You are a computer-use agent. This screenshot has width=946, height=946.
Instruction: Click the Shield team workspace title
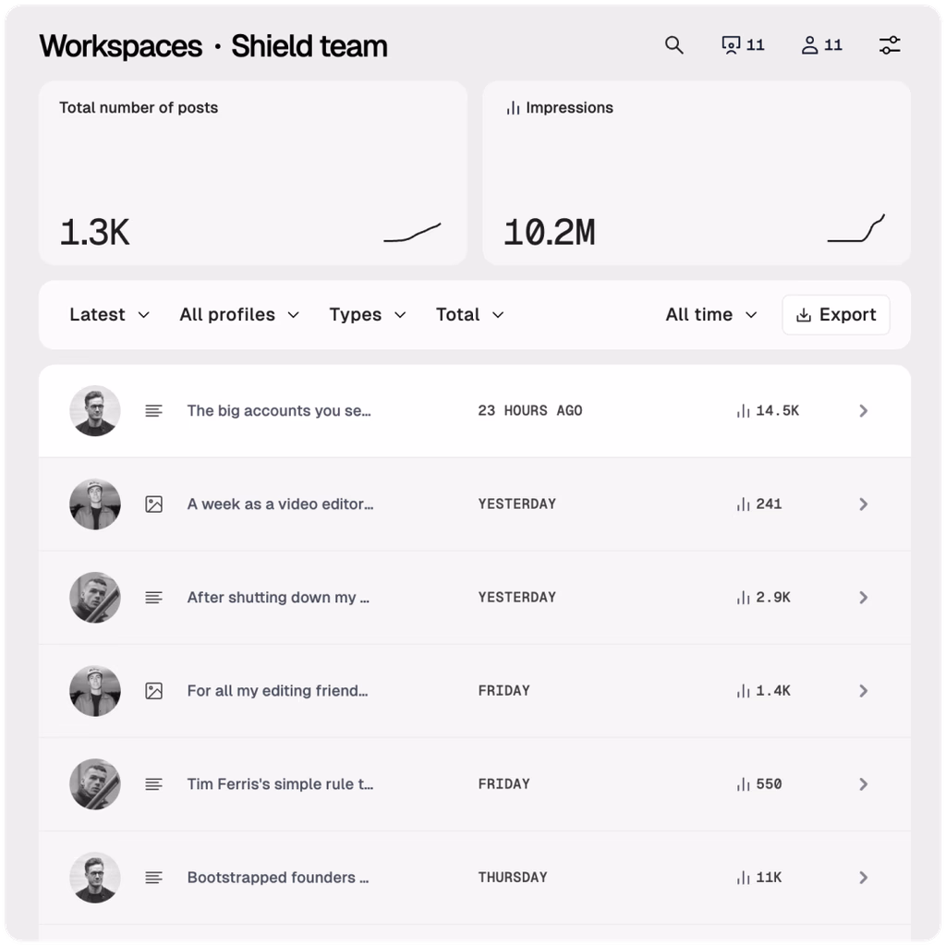coord(309,45)
